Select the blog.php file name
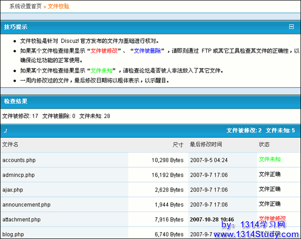 point(13,235)
